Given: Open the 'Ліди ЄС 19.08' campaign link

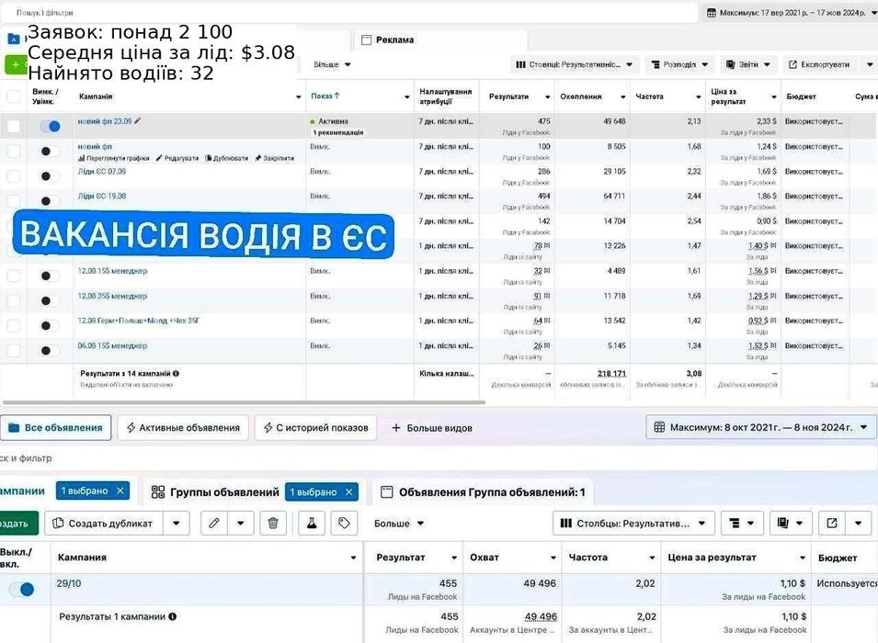Looking at the screenshot, I should (102, 196).
